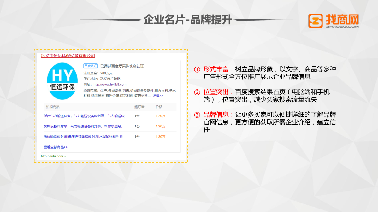Select the 起订量 column header
Screen dimensions: 378x212
139,107
